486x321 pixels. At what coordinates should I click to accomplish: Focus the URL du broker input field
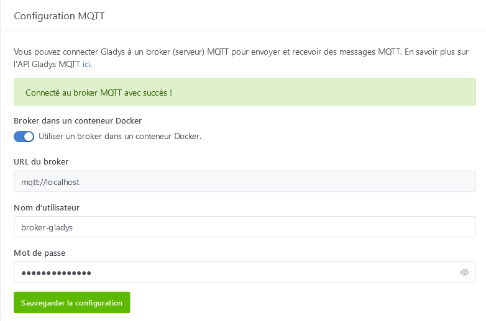(244, 182)
